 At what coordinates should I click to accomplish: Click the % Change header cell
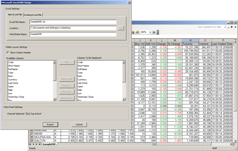(x=175, y=44)
